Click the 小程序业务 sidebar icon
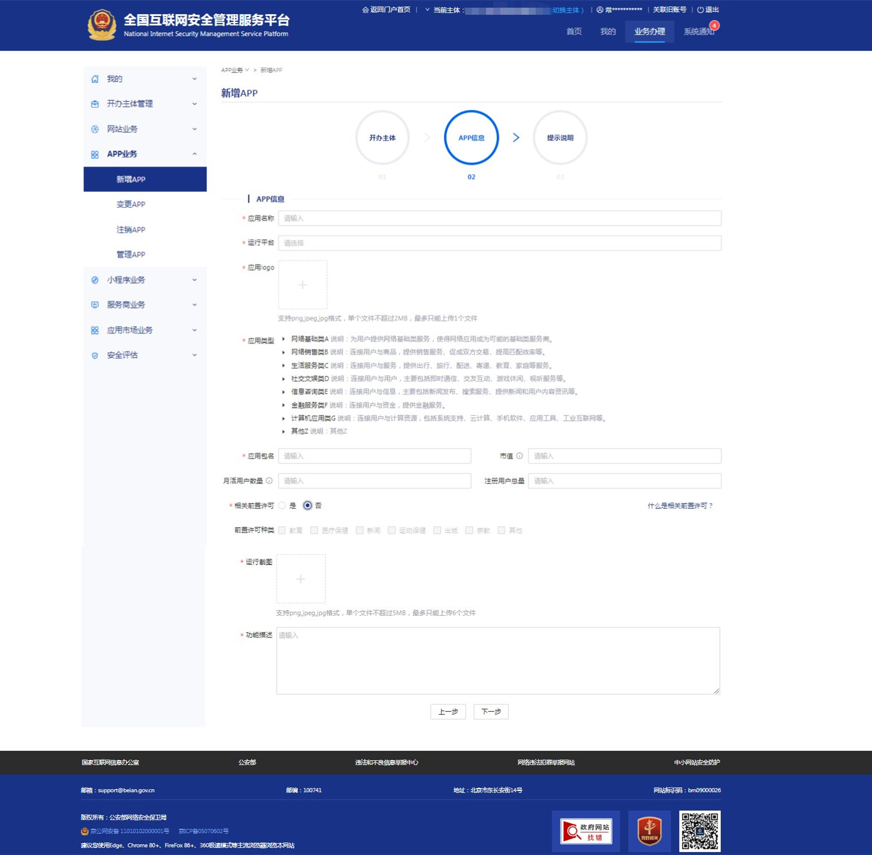Viewport: 872px width, 855px height. tap(95, 279)
